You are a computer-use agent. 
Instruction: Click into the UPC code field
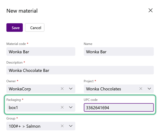[119, 108]
